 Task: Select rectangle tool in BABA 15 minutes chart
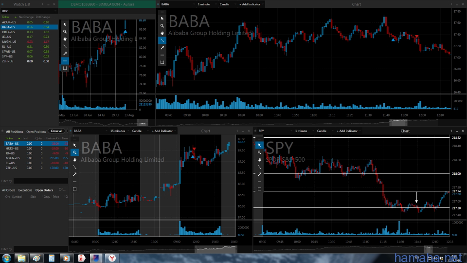coord(75,189)
